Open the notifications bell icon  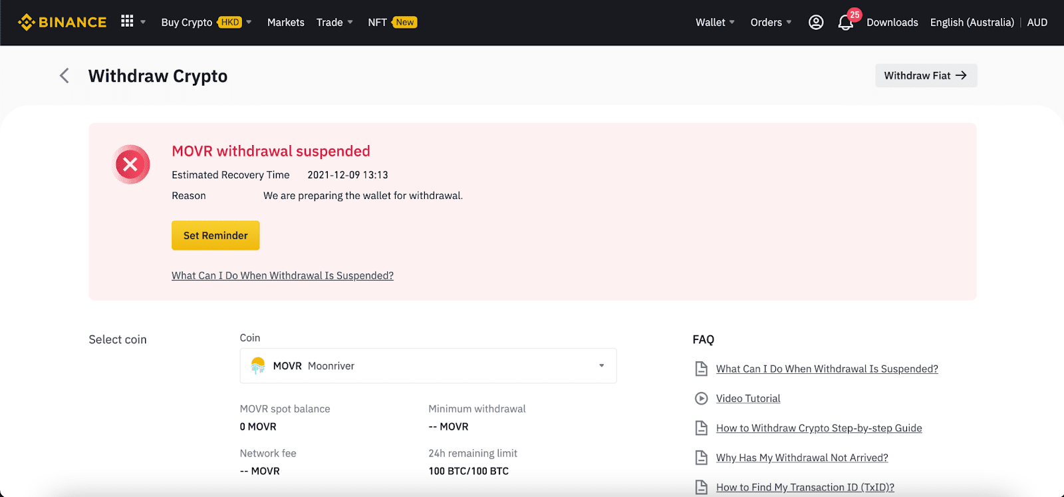pos(845,23)
